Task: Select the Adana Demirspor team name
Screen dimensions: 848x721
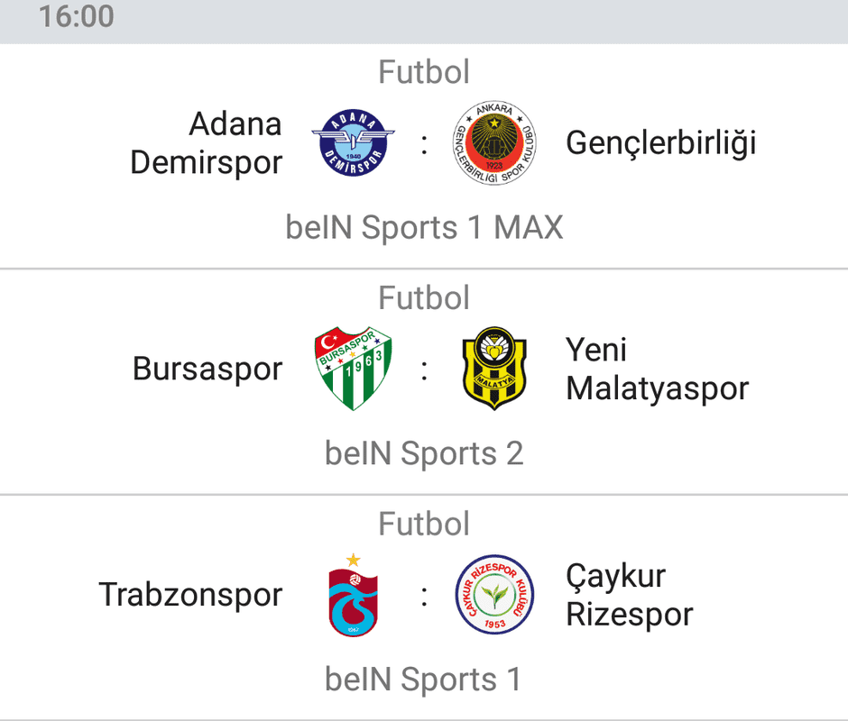Action: point(206,143)
